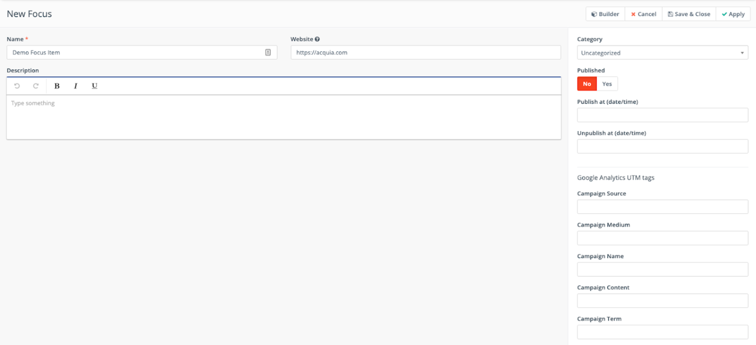Click the 'Google Analytics UTM tags' heading
This screenshot has width=756, height=345.
[616, 178]
